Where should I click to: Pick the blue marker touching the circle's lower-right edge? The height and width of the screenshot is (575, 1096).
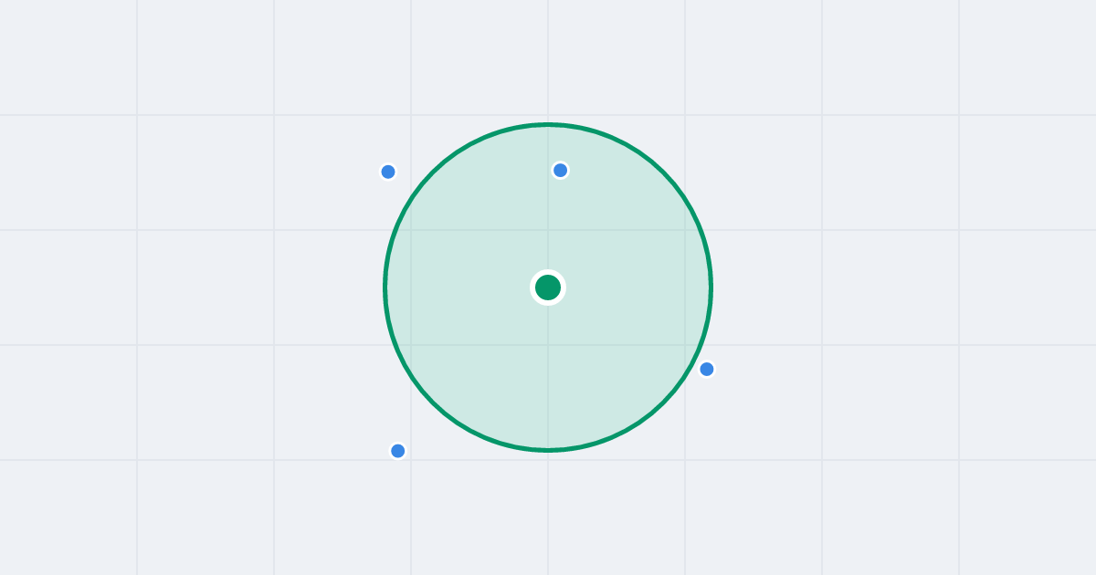point(707,369)
